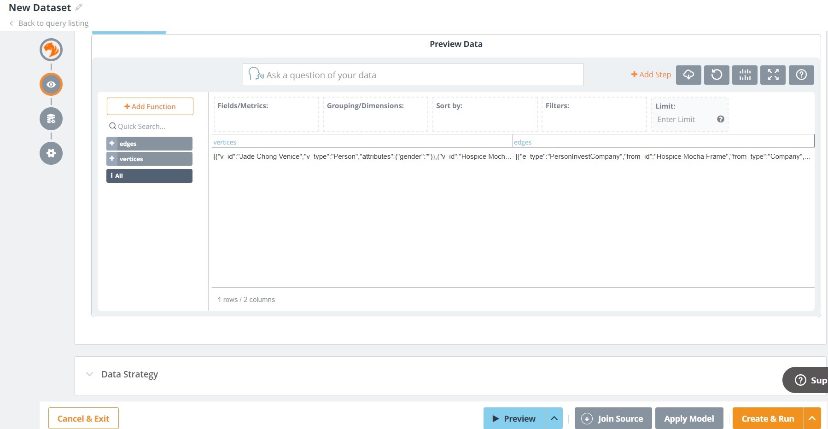Viewport: 828px width, 429px height.
Task: Expand preview to fullscreen
Action: tap(773, 75)
